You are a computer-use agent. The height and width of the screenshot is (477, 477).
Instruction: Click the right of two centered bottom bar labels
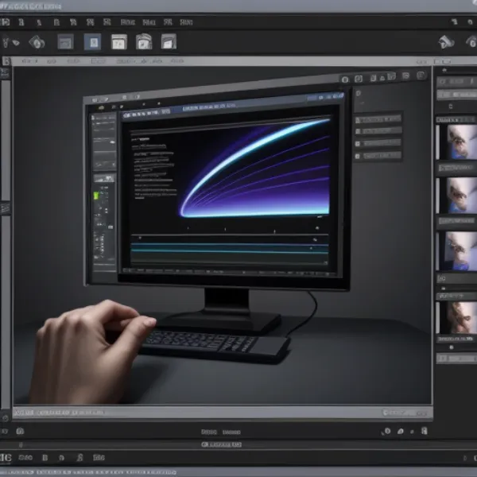pyautogui.click(x=231, y=432)
